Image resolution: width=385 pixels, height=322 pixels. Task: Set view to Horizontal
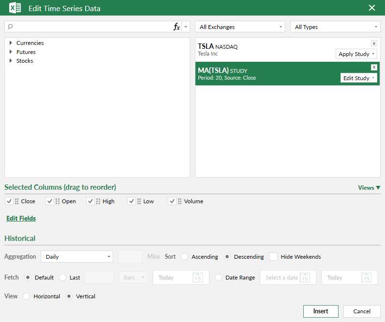click(x=26, y=296)
